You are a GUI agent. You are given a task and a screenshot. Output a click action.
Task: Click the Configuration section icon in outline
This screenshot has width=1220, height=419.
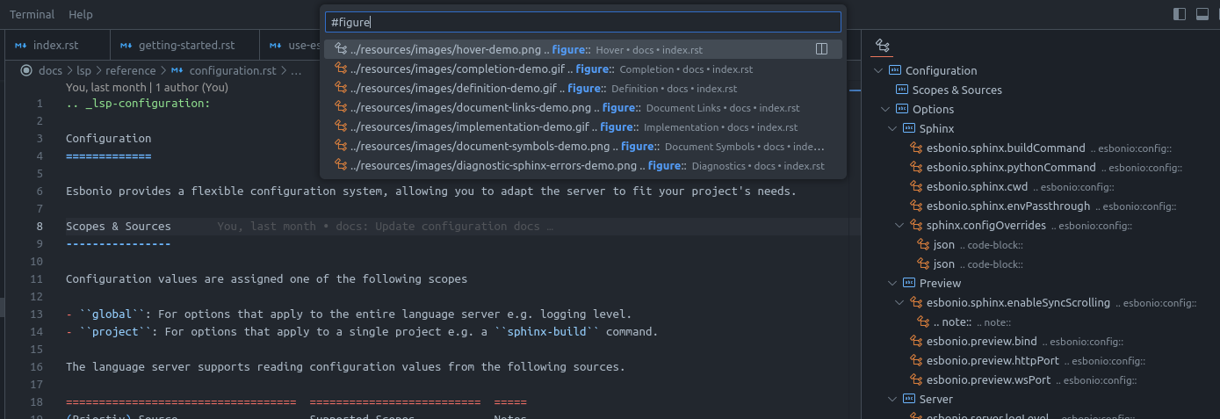tap(895, 70)
